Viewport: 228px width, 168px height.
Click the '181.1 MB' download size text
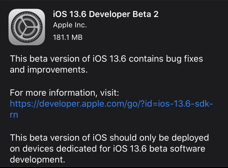68,37
